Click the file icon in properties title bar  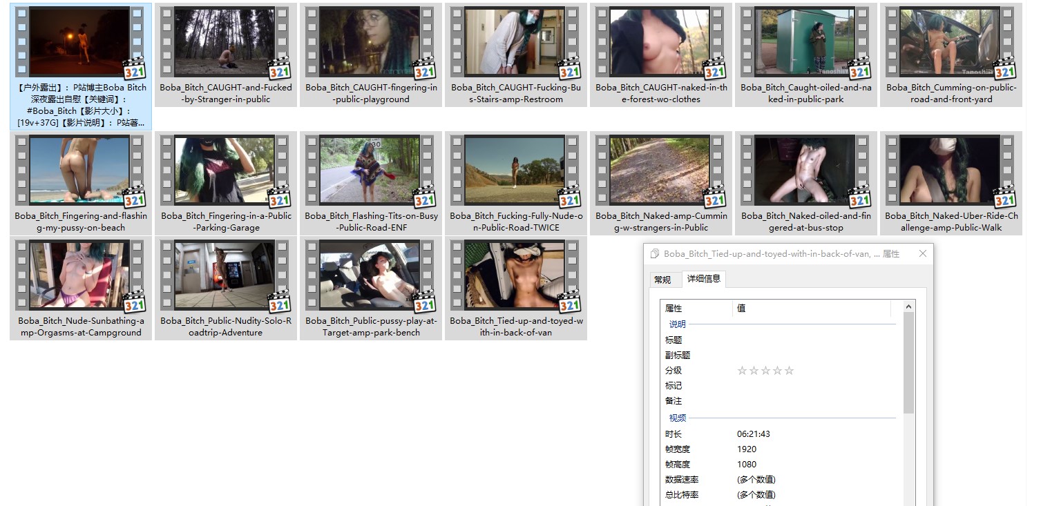point(655,254)
